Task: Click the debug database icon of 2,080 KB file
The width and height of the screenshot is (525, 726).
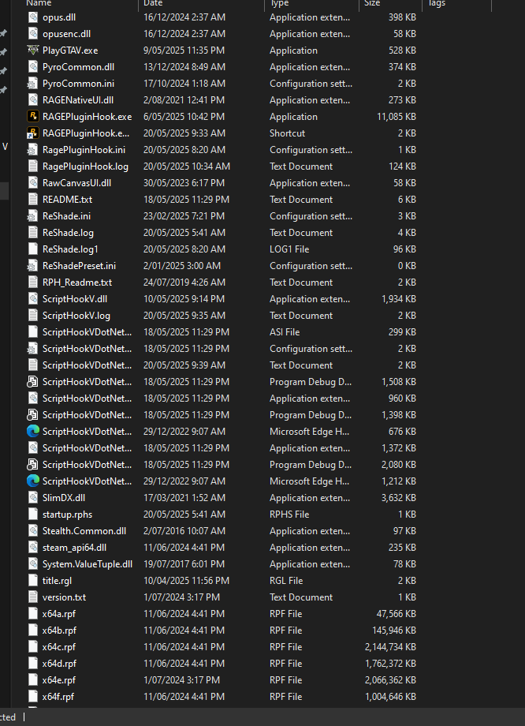Action: tap(33, 465)
